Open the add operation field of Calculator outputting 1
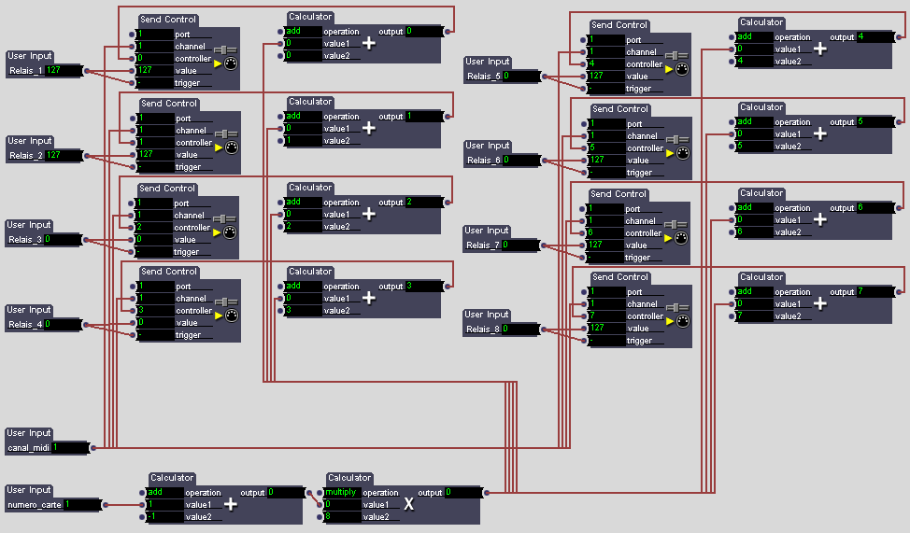Screen dimensions: 910x533 tap(303, 116)
